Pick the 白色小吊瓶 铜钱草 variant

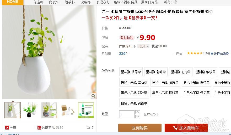coord(134,103)
